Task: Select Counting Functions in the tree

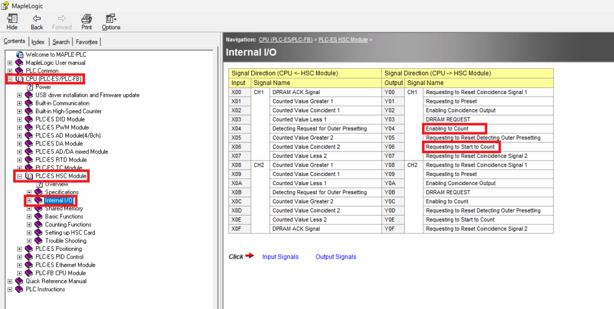Action: coord(68,225)
